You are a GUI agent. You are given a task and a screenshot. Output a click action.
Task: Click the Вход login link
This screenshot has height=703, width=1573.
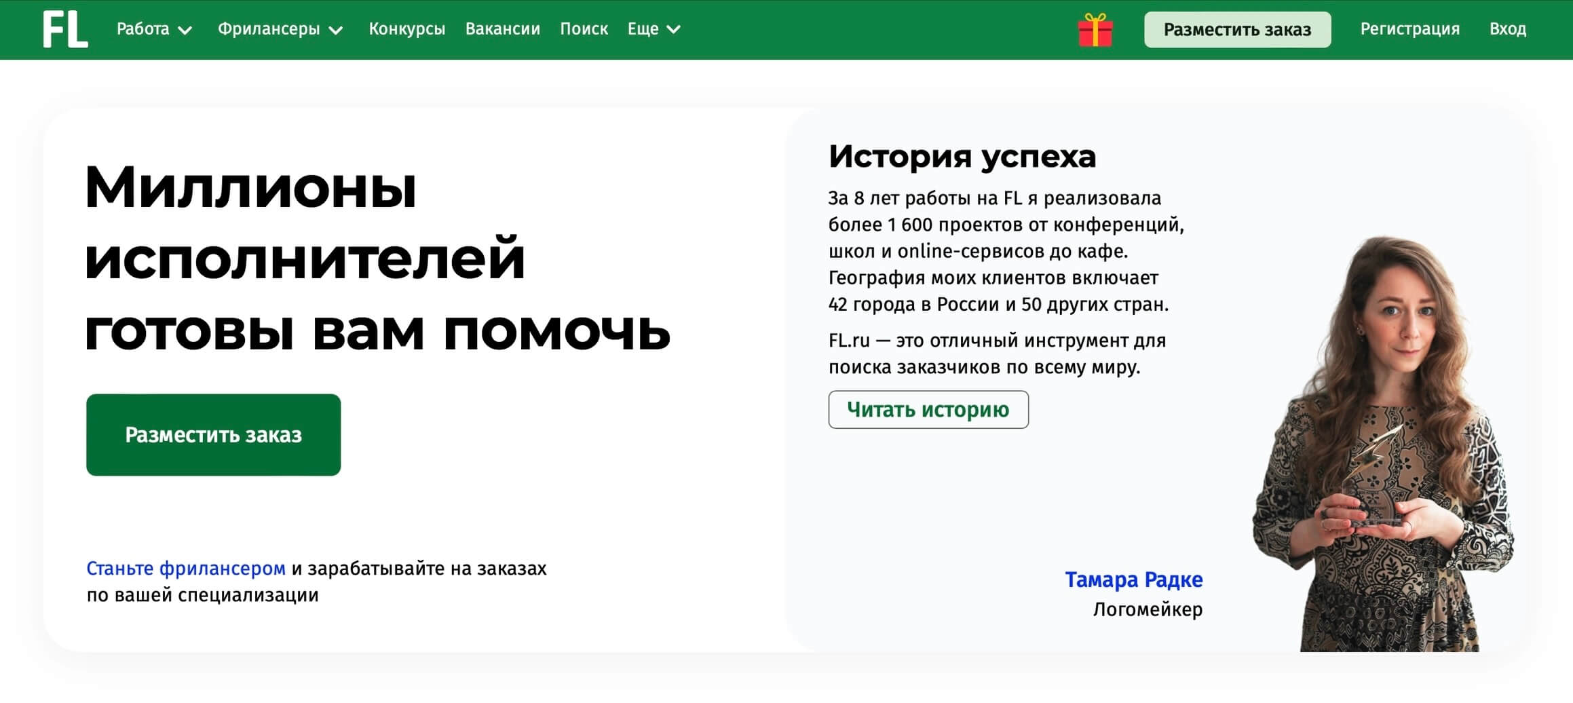tap(1508, 29)
